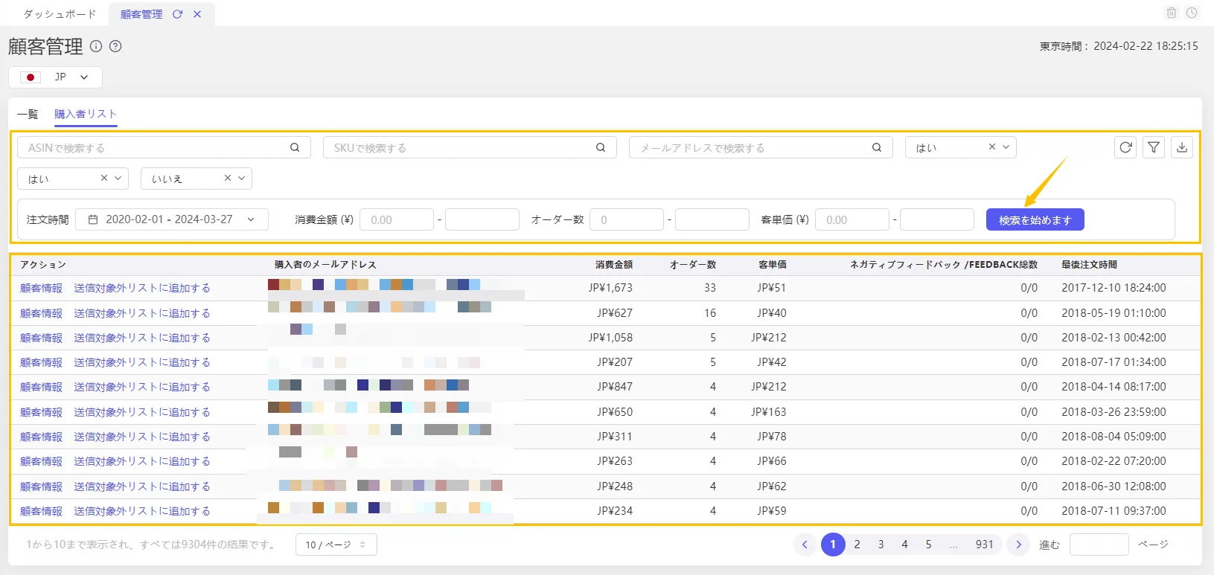This screenshot has width=1214, height=575.
Task: Click the minimum 客単価 input
Action: [x=852, y=219]
